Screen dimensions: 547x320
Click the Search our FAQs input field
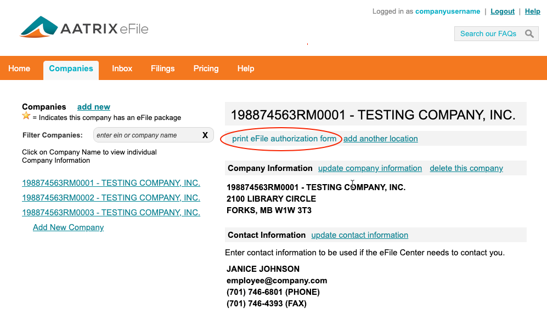(488, 33)
